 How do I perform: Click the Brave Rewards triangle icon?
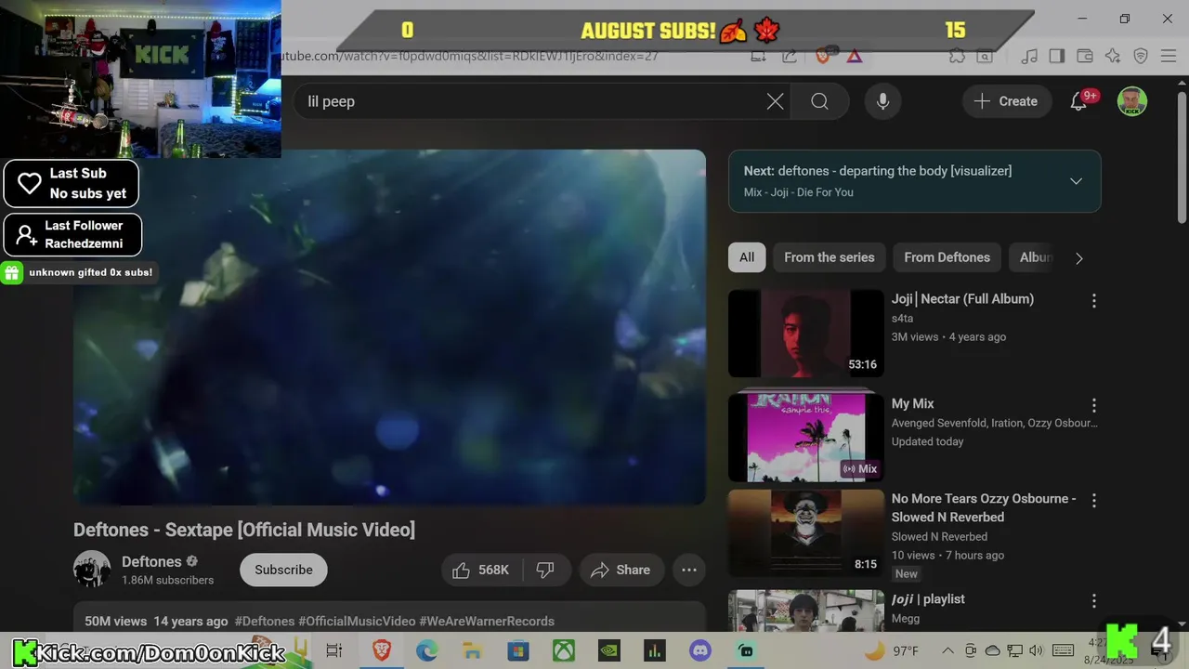[854, 56]
